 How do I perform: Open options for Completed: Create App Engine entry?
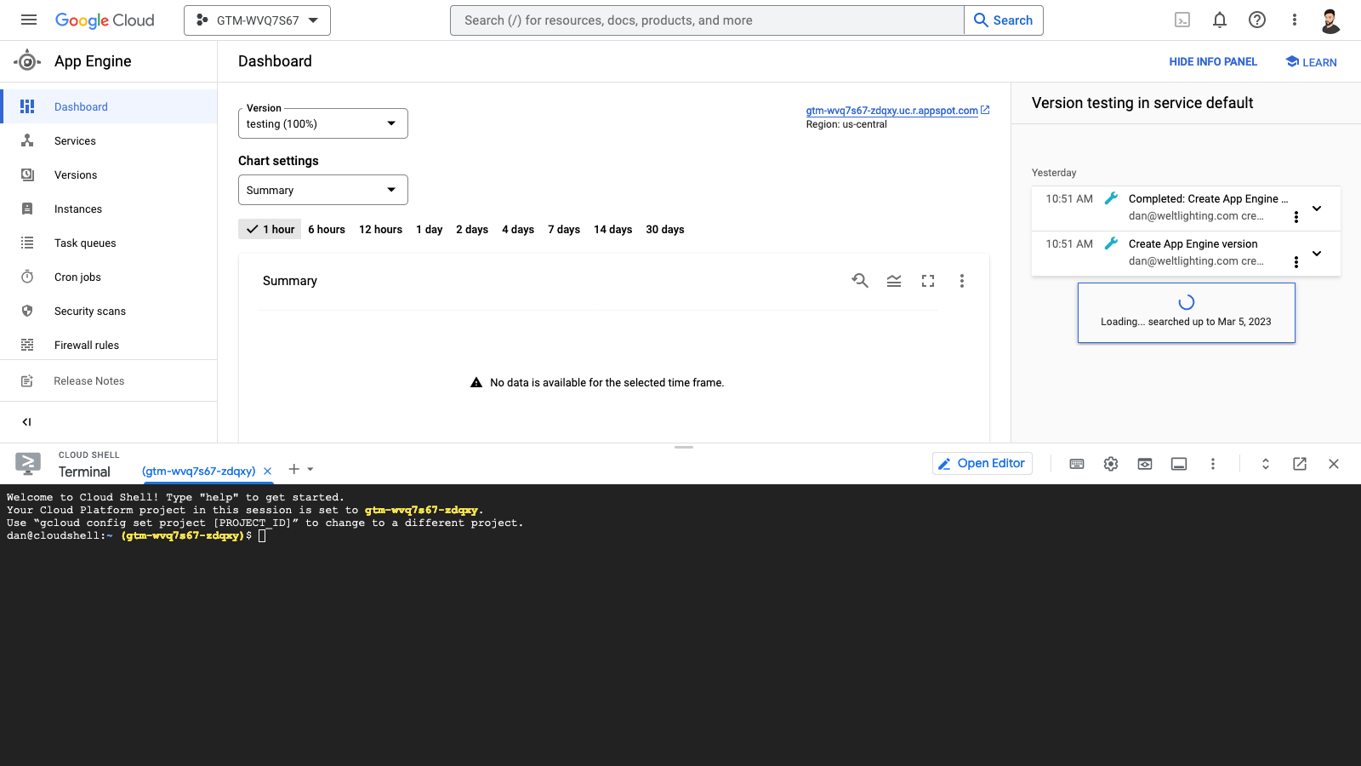[1296, 217]
